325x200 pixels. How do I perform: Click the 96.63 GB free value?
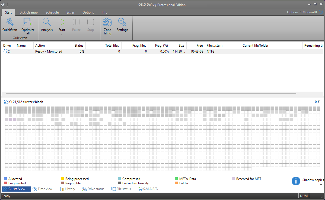[x=197, y=51]
